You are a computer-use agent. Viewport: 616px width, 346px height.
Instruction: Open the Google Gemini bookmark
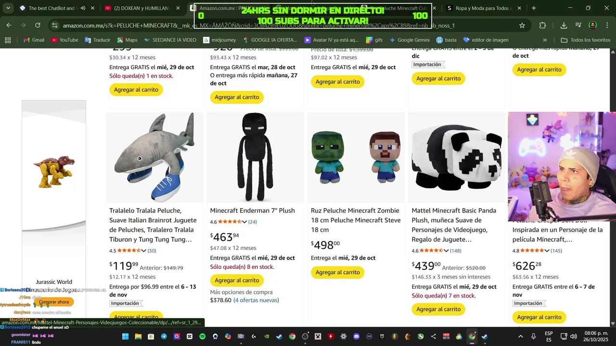[410, 40]
